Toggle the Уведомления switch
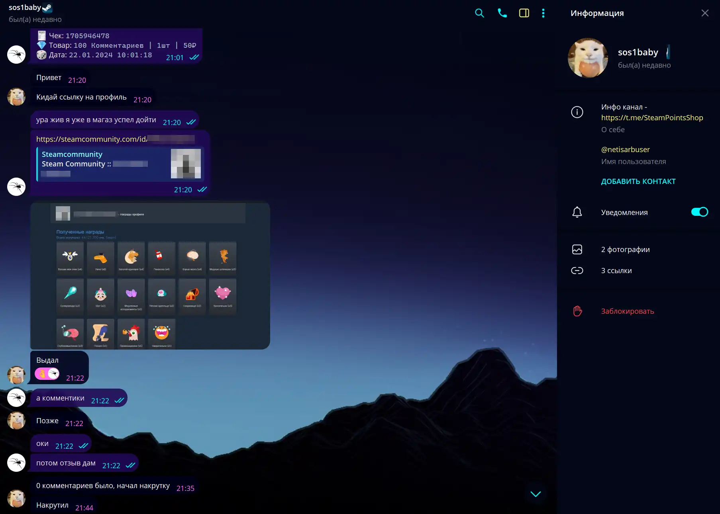 coord(699,212)
